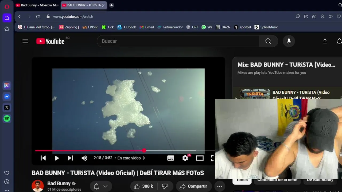Open Messenger in Opera sidebar
The image size is (342, 192).
(x=7, y=97)
